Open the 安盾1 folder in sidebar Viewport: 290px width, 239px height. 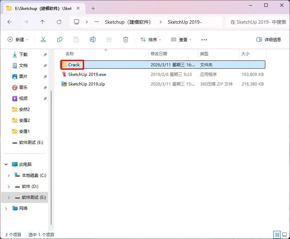[24, 132]
